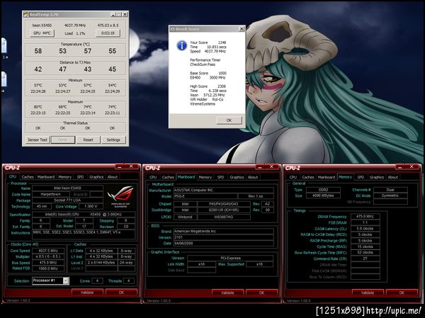
Task: Open Memory tab in the CPU-Z Mainboard window
Action: pyautogui.click(x=205, y=177)
